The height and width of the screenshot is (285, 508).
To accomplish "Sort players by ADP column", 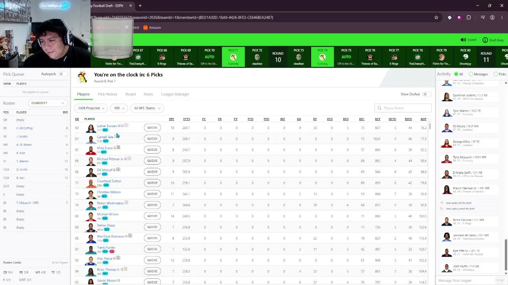I will [423, 119].
